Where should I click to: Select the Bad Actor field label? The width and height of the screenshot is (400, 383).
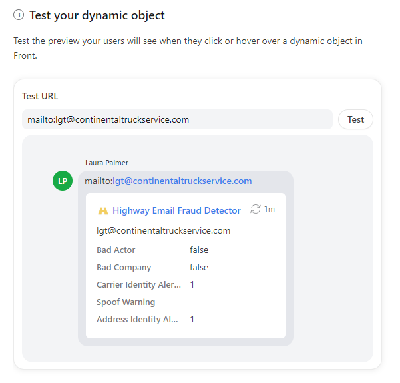pyautogui.click(x=116, y=250)
